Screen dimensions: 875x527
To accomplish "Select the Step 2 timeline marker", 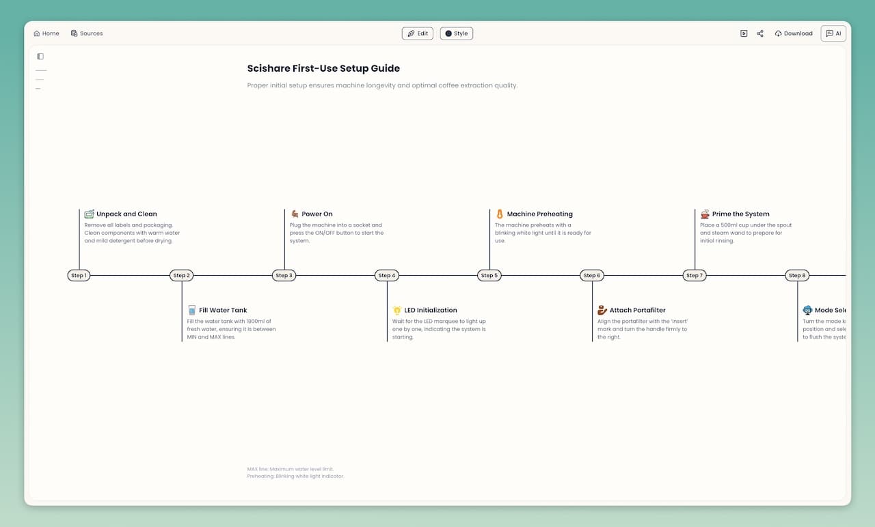I will 181,276.
